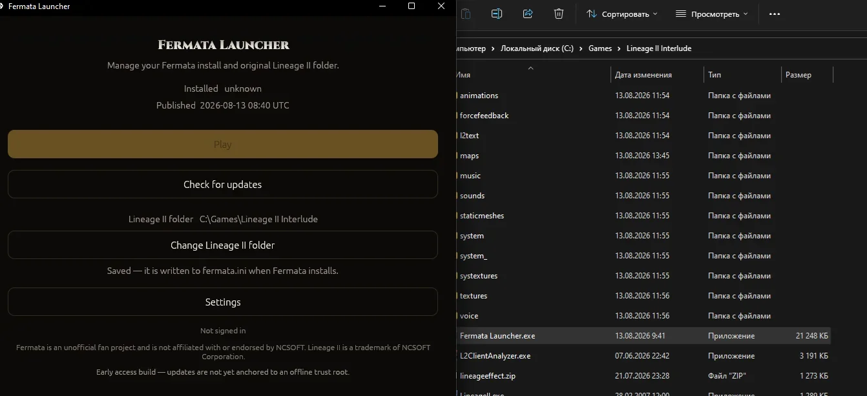This screenshot has height=396, width=867.
Task: Open the launcher Settings button
Action: [223, 302]
